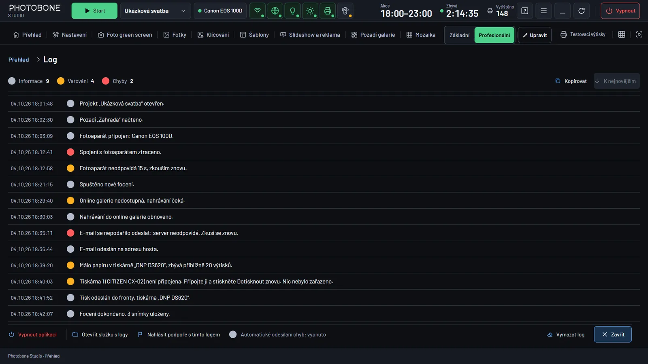This screenshot has height=364, width=648.
Task: Expand the Ukázková svatba project dropdown
Action: point(156,11)
